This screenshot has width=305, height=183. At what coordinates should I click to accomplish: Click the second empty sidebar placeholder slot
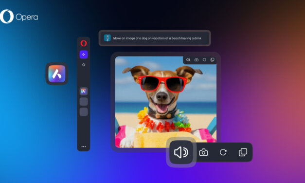(84, 112)
